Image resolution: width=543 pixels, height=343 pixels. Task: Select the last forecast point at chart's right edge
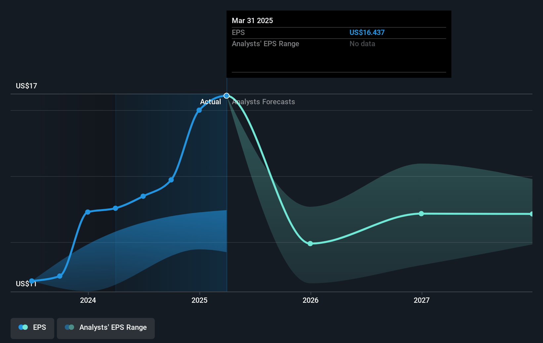point(531,214)
